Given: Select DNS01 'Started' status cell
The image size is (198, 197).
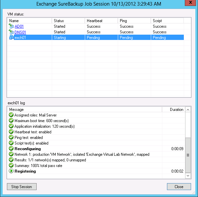Looking at the screenshot, I should click(x=68, y=32).
